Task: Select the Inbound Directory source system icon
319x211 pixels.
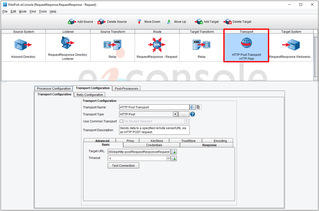Action: [x=23, y=45]
